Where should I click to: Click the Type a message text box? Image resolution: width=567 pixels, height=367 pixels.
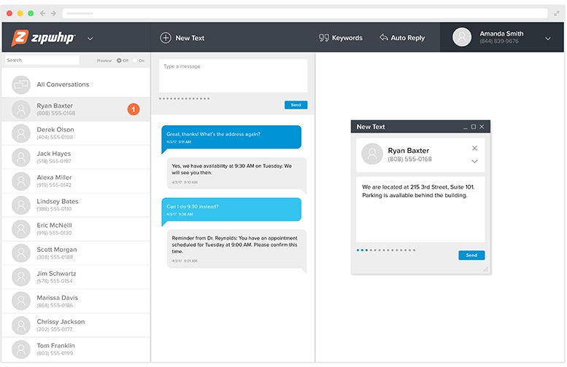pyautogui.click(x=234, y=76)
